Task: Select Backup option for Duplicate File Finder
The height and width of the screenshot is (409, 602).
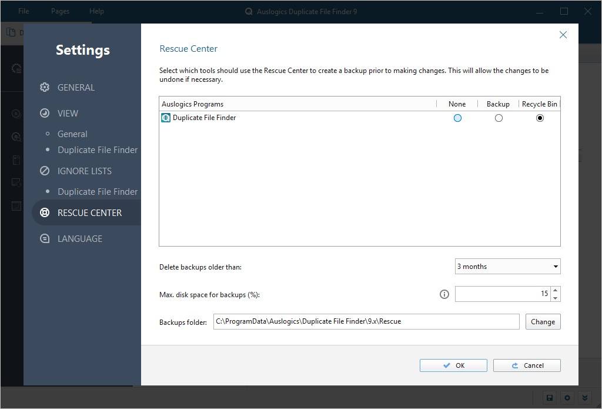Action: (499, 118)
